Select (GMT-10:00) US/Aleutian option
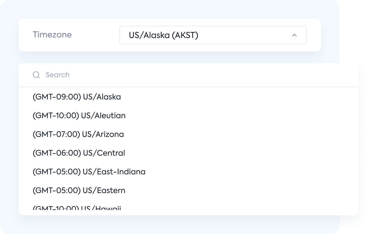370x234 pixels. tap(189, 116)
